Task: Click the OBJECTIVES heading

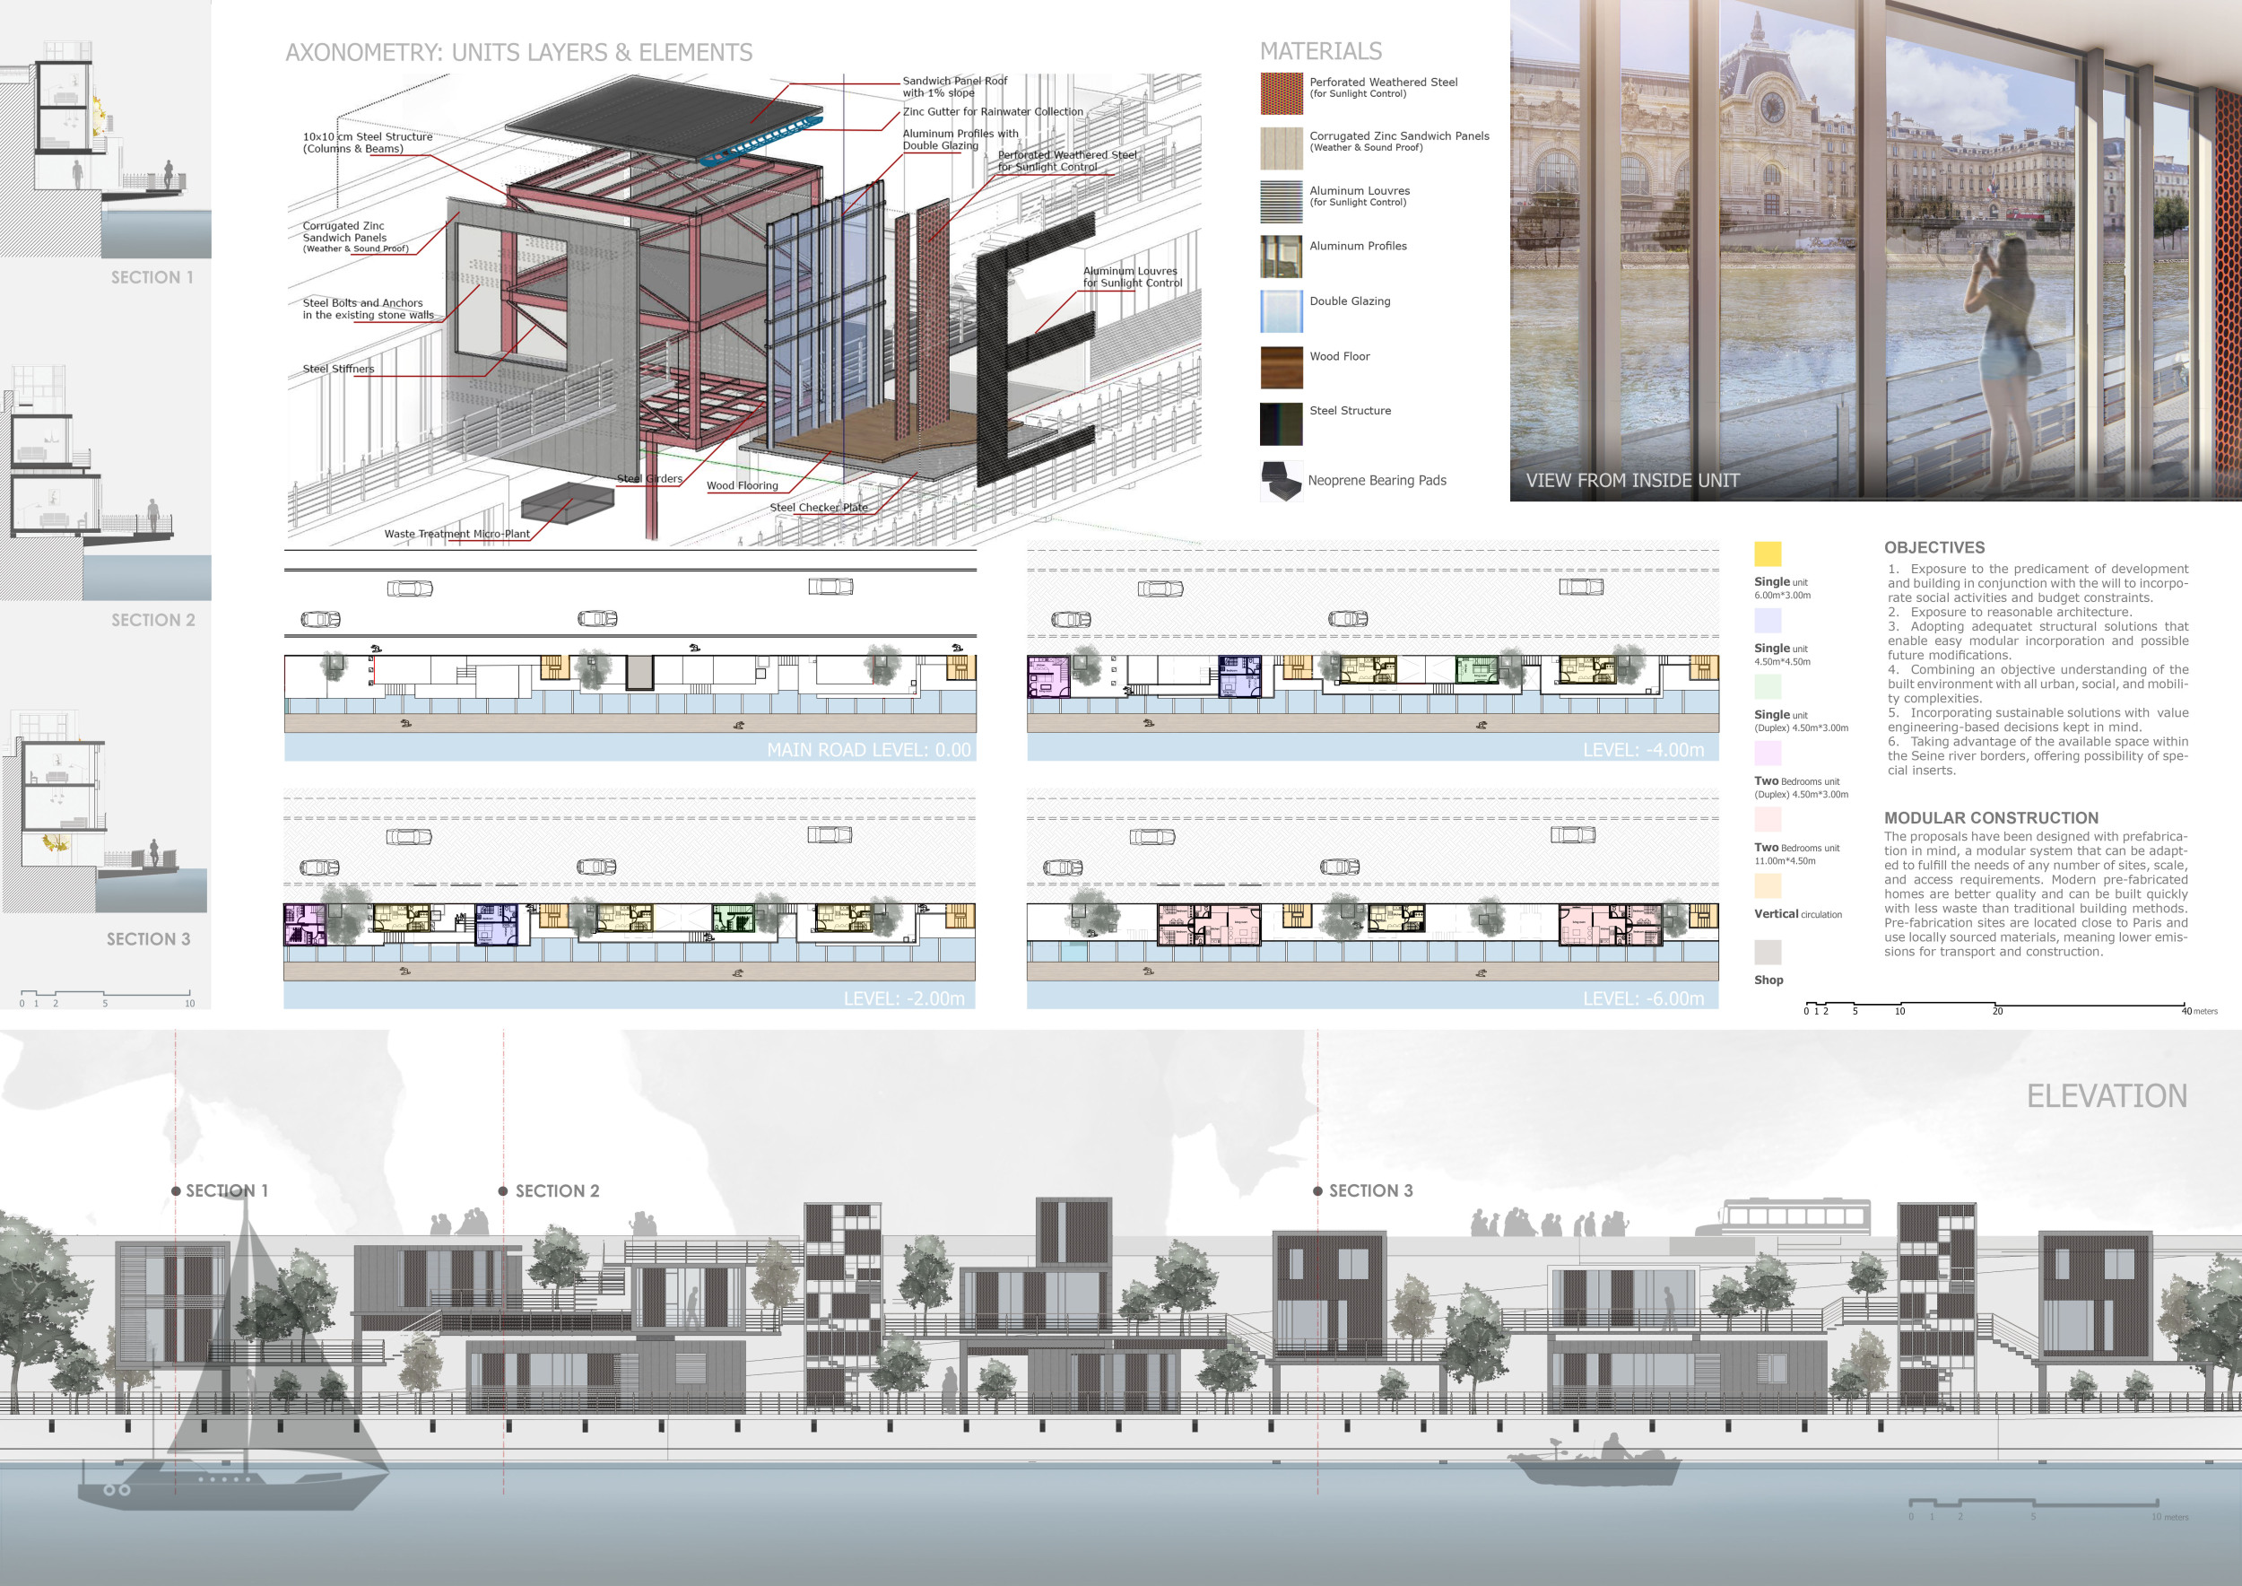Action: 1934,548
